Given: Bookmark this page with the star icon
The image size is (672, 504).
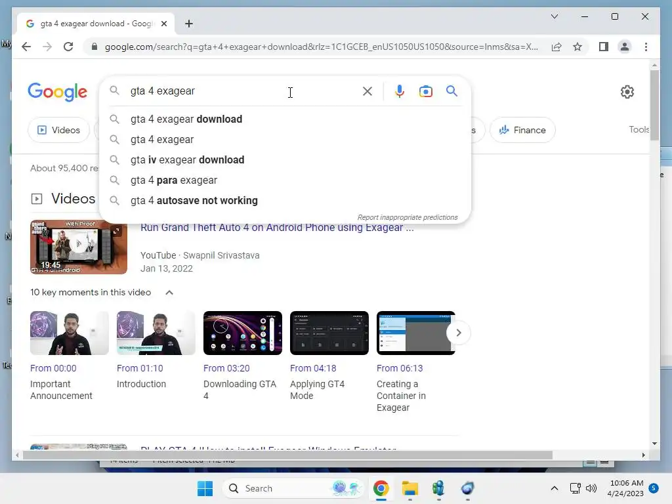Looking at the screenshot, I should (577, 47).
